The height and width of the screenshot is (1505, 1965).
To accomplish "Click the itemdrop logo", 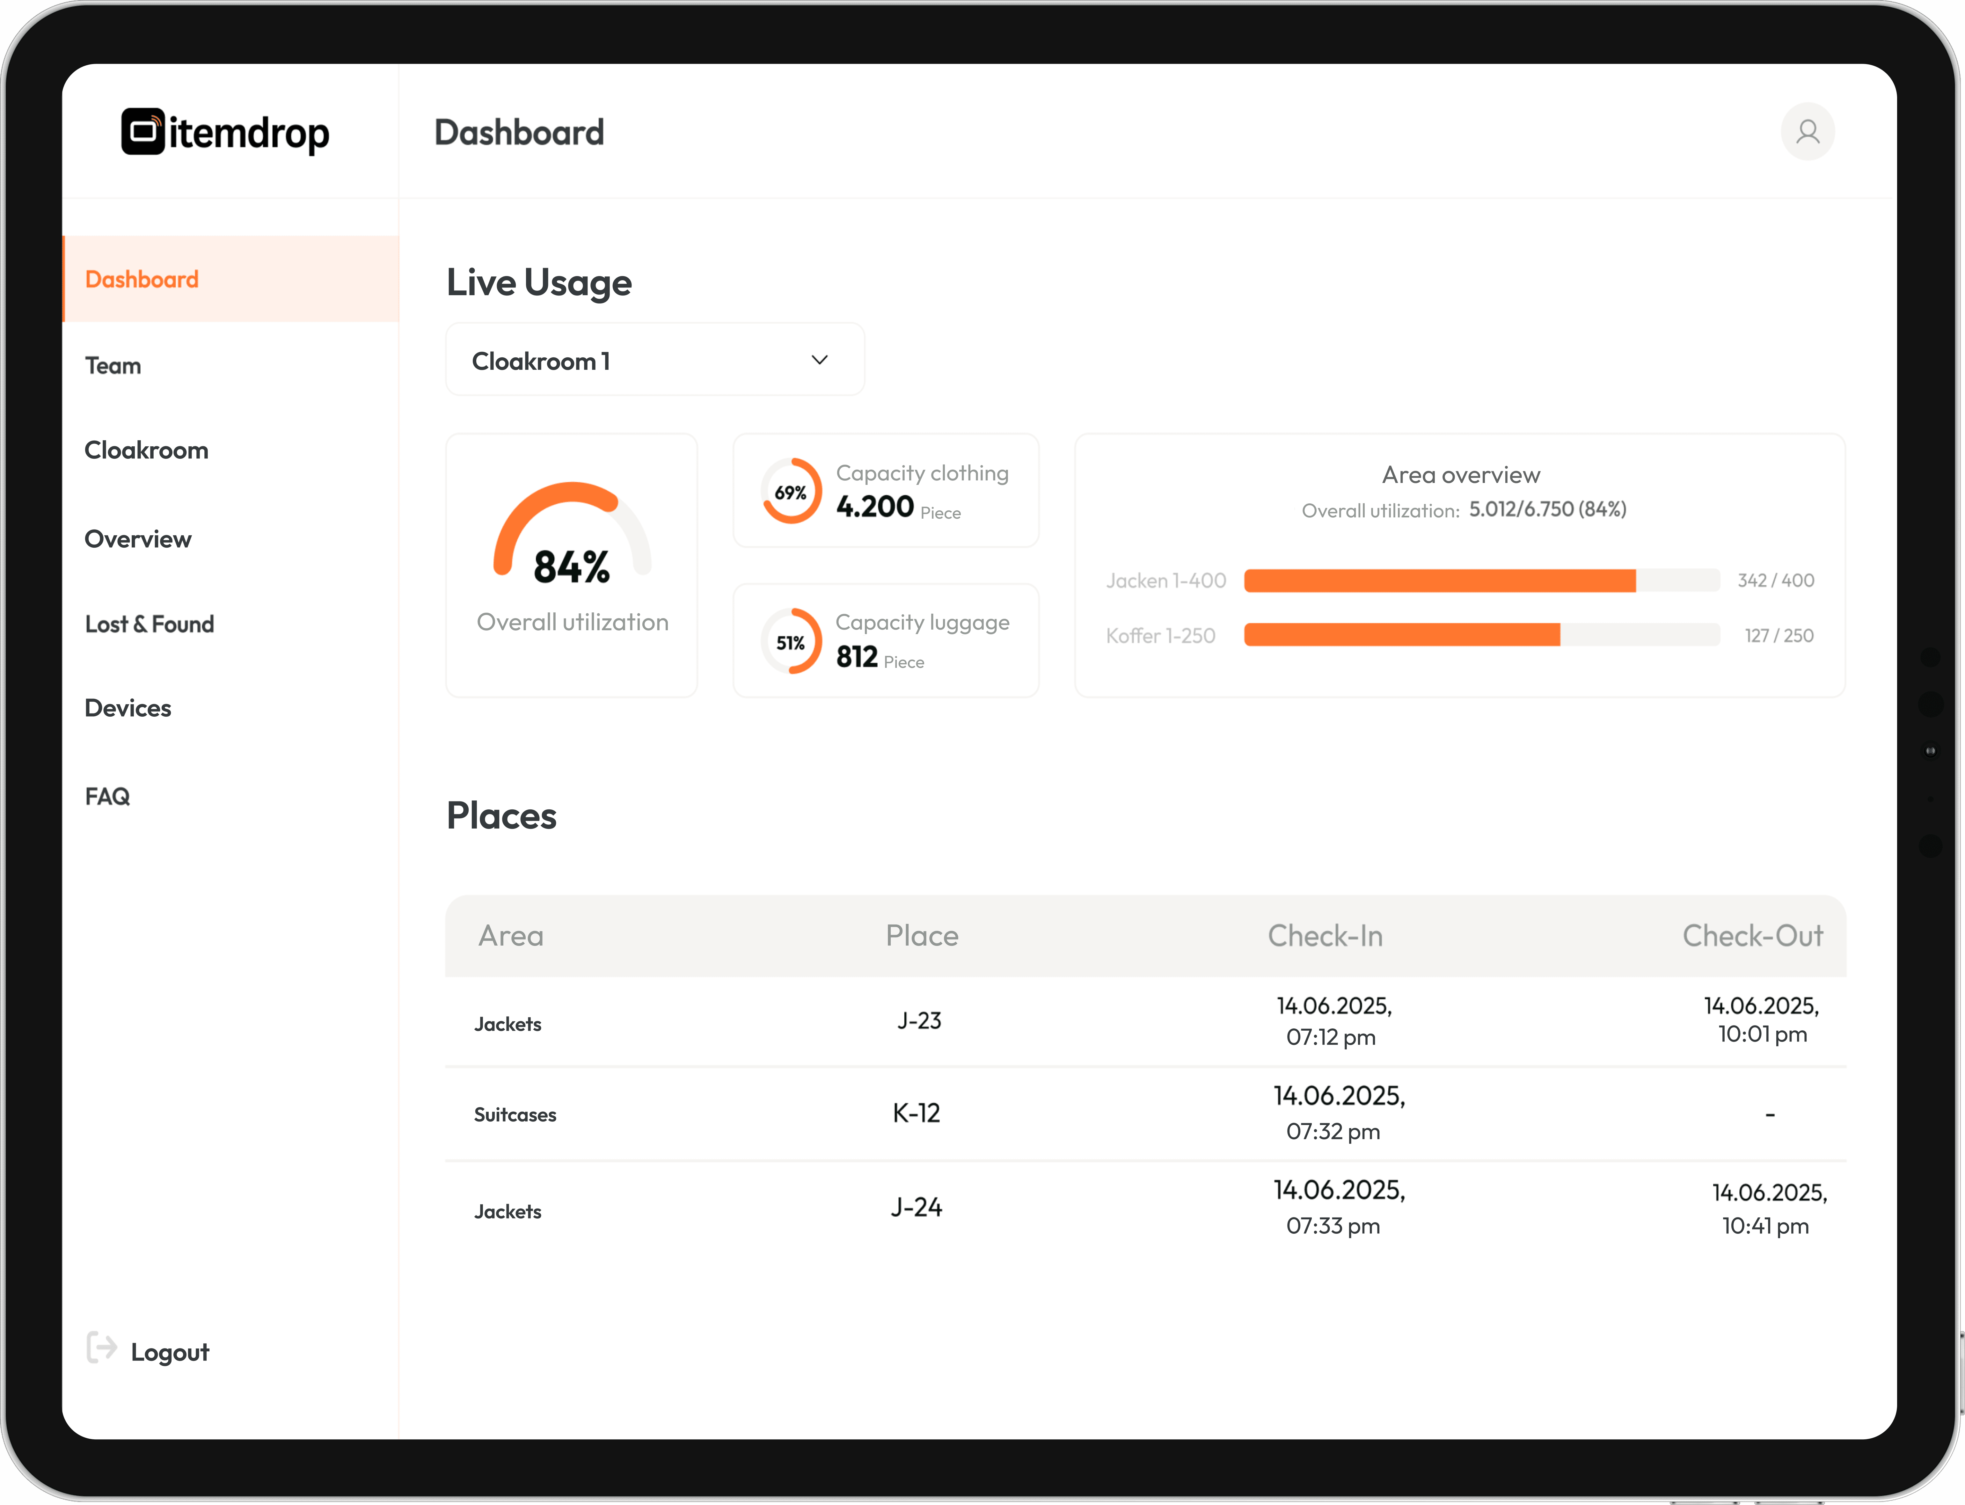I will 226,132.
